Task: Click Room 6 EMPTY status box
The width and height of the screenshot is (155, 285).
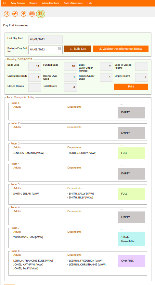Action: [x=132, y=217]
